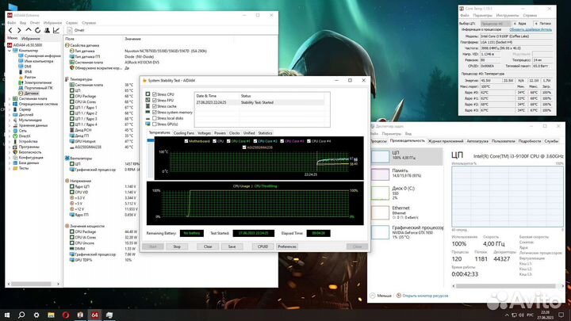Select Ethernet in Task Manager performance list
The height and width of the screenshot is (321, 571).
(x=406, y=212)
